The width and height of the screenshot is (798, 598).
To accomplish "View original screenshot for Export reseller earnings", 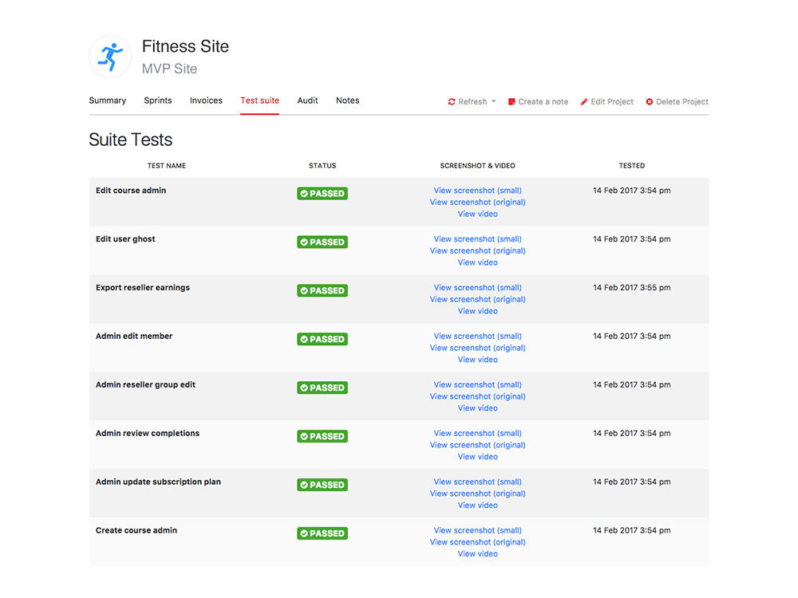I will (477, 300).
